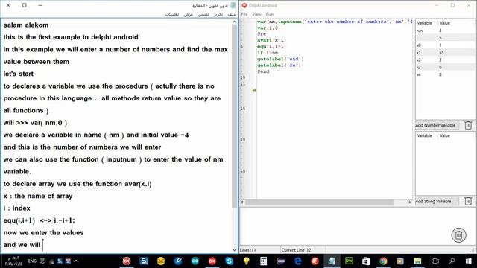
Task: Click the Value header in string variables table
Action: pos(445,135)
